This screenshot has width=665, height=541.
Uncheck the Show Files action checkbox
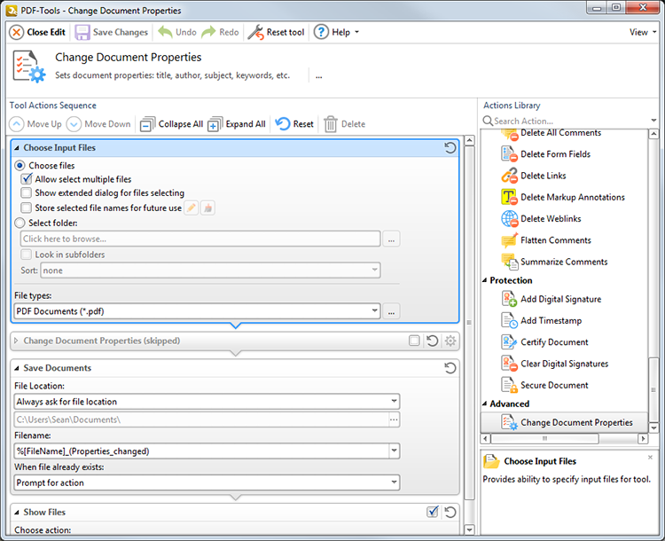(433, 512)
